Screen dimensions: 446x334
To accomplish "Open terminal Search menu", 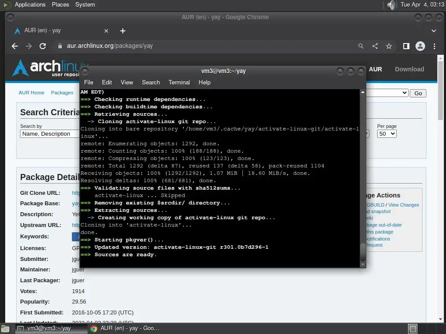I will (151, 82).
